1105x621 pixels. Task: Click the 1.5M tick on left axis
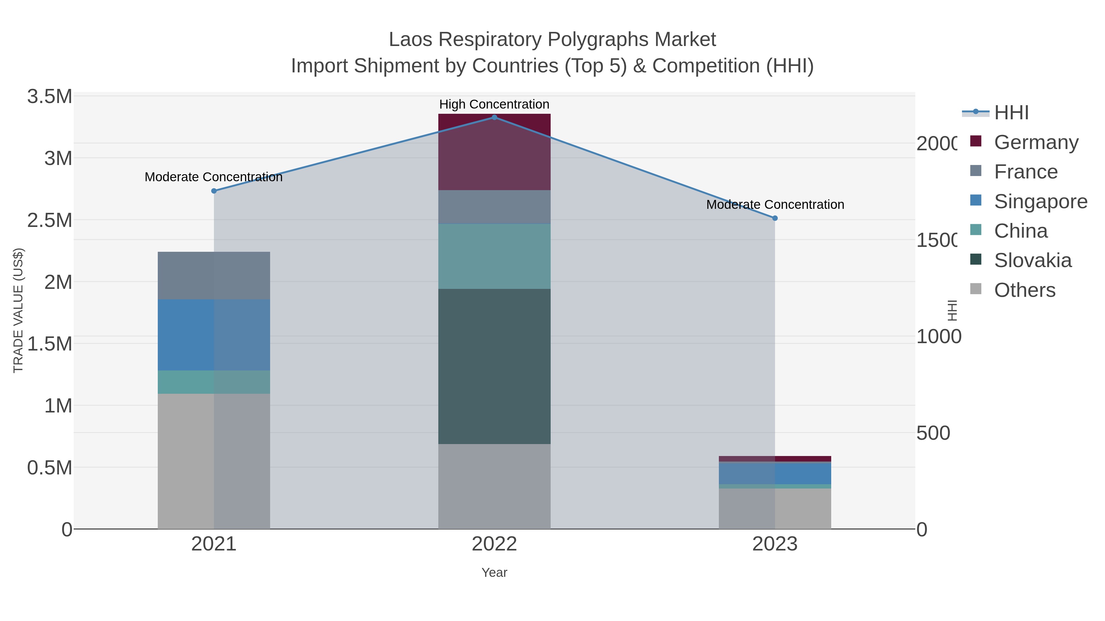[50, 344]
